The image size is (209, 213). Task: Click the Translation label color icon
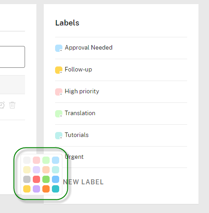[x=59, y=114]
